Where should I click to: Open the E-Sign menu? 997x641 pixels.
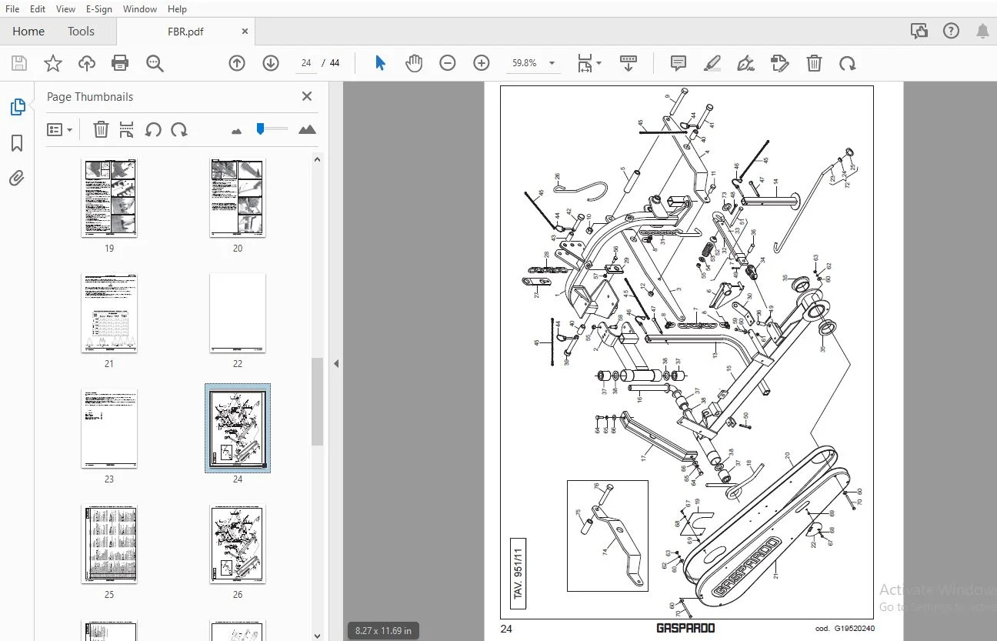(99, 8)
